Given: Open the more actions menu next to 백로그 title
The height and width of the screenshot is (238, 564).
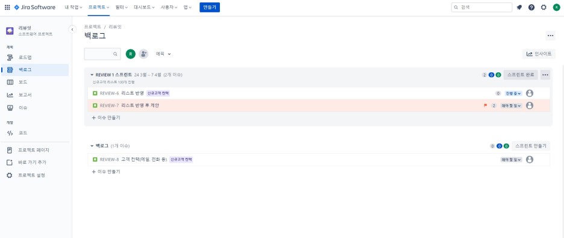Looking at the screenshot, I should click(x=550, y=35).
